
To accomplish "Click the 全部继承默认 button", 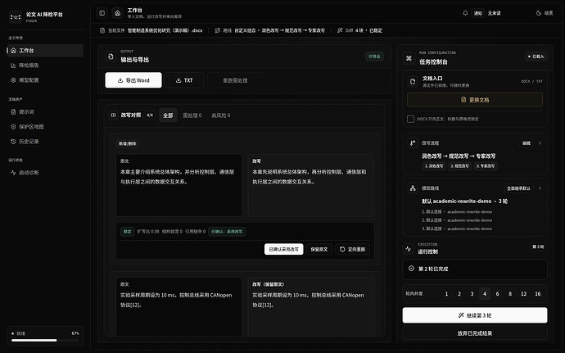I will [x=518, y=188].
